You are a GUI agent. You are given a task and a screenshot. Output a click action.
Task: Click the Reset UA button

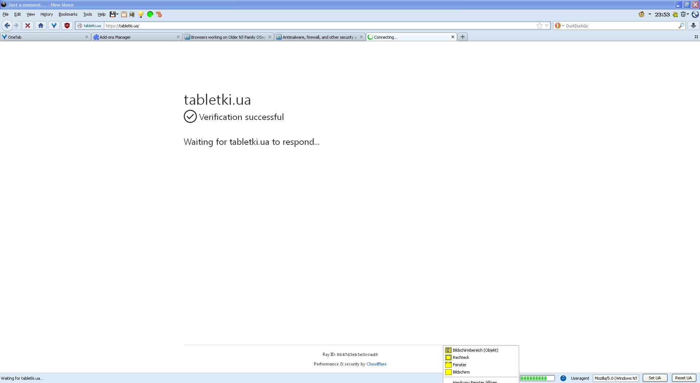tap(684, 378)
